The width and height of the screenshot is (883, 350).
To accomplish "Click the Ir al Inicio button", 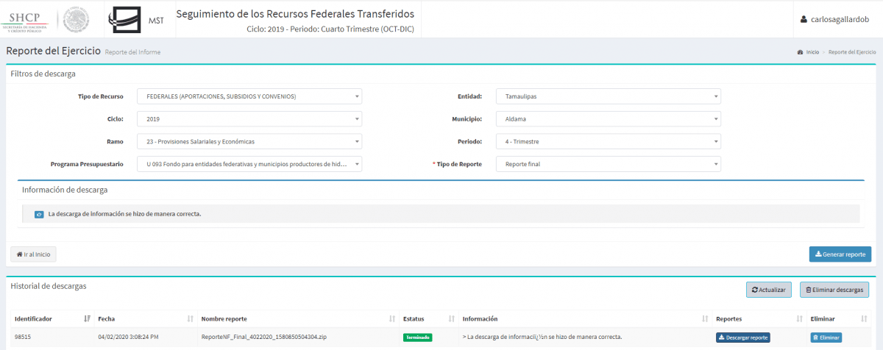I will pyautogui.click(x=33, y=254).
